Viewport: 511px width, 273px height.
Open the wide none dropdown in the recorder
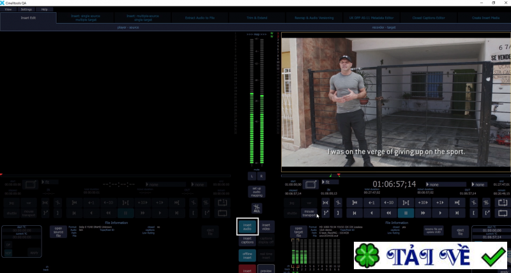pyautogui.click(x=446, y=184)
